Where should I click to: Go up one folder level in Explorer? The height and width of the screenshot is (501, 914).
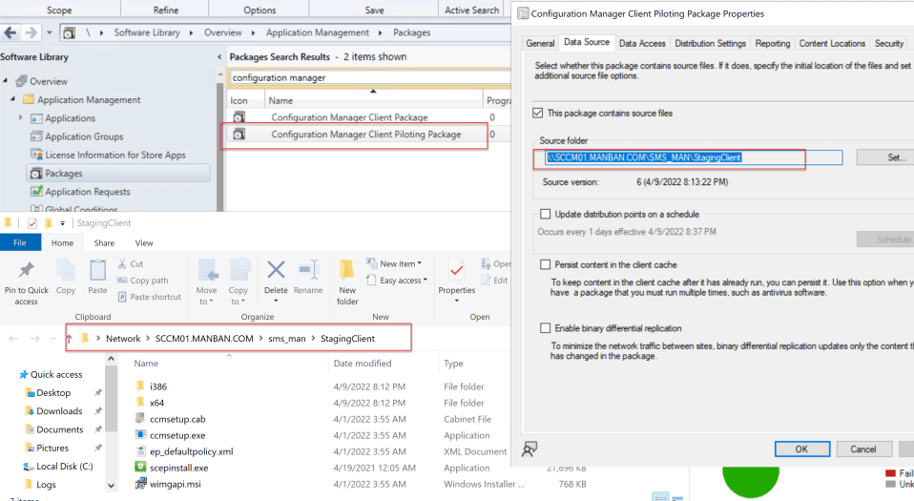coord(70,338)
